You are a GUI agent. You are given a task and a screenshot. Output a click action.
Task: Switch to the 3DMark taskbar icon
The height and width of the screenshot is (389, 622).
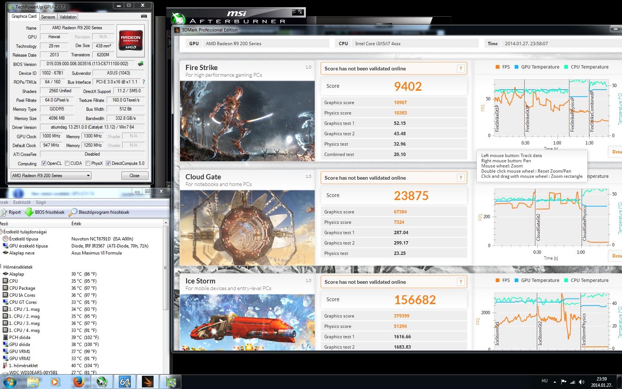(x=148, y=382)
